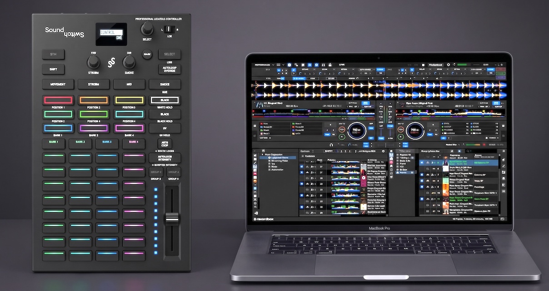Tap the rectangular SELECT button under the knob

169,54
